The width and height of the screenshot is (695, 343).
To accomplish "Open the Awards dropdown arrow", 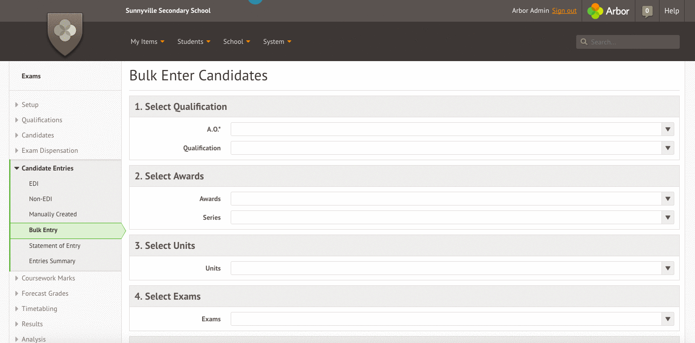I will [668, 199].
